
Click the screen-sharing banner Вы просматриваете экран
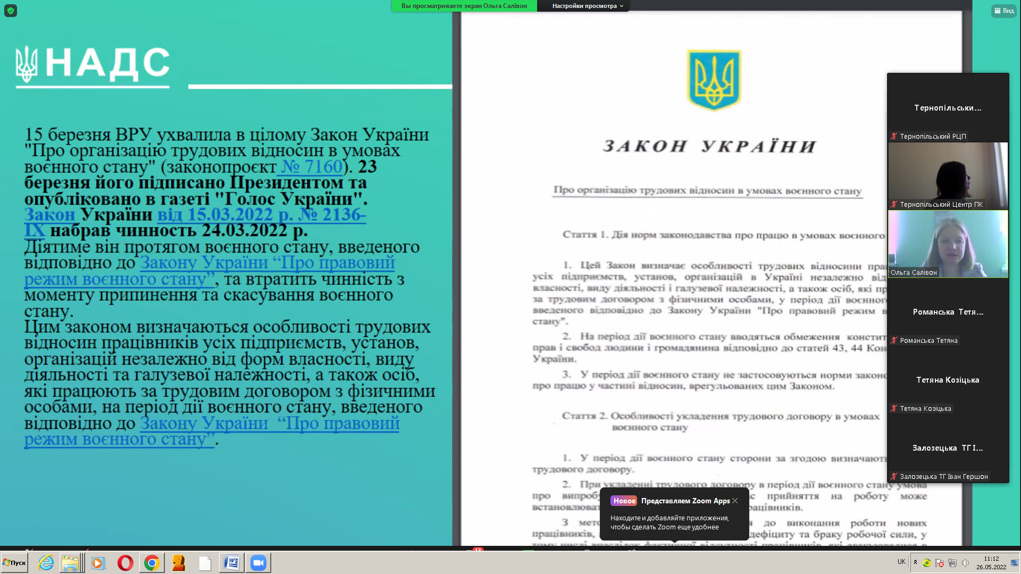click(x=464, y=6)
